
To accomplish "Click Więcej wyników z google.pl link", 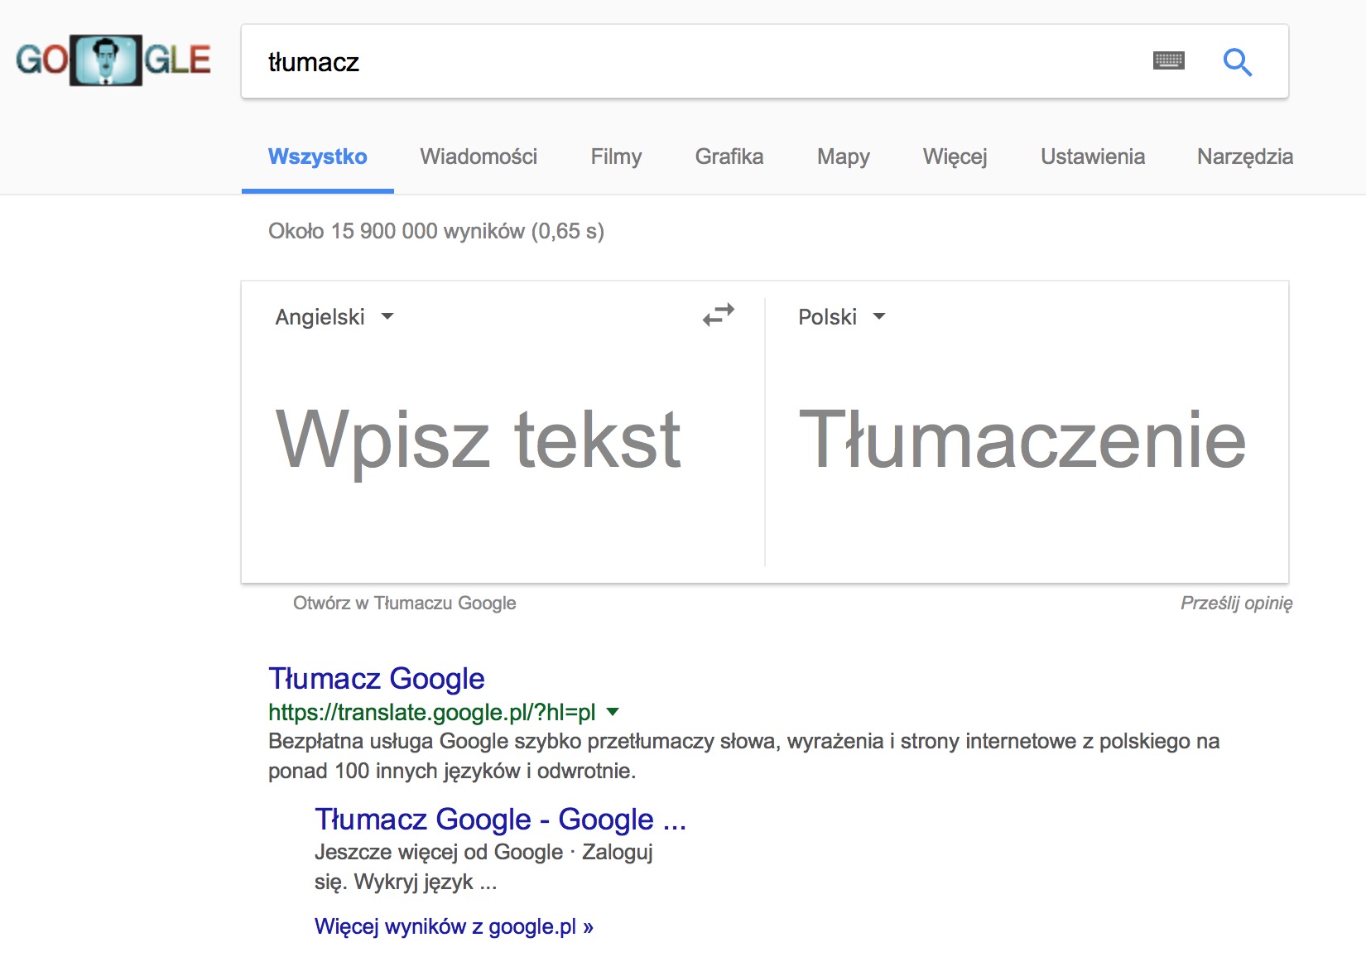I will [454, 926].
